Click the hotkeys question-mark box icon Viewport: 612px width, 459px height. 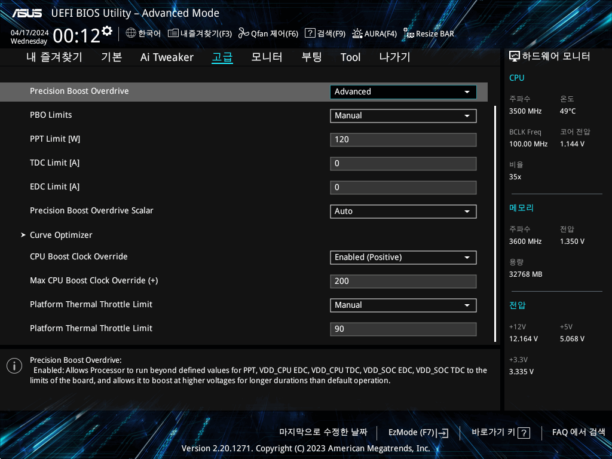(x=524, y=433)
